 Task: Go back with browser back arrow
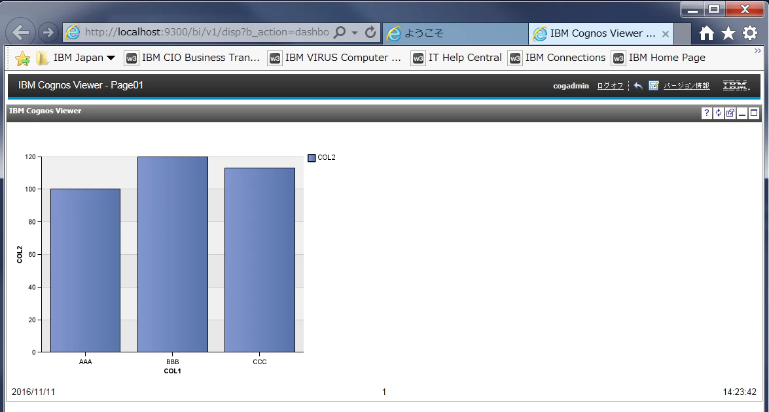[x=20, y=32]
